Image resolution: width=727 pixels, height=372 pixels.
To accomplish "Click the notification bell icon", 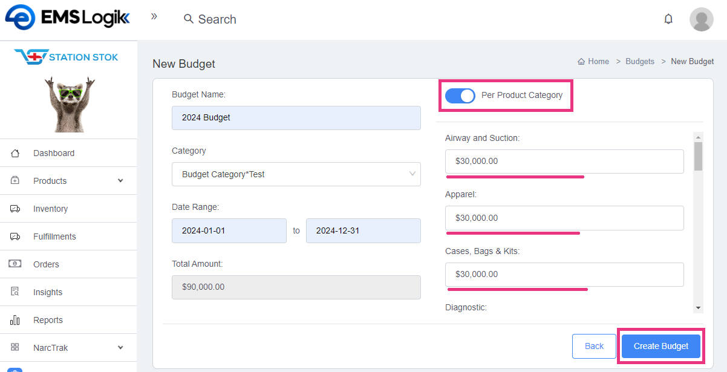I will click(x=668, y=19).
